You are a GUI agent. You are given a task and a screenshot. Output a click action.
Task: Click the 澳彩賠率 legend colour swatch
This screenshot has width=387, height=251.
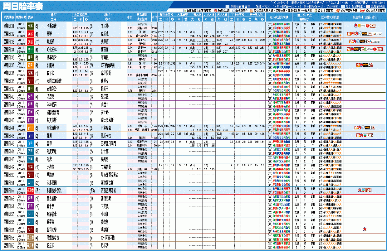[x=368, y=7]
